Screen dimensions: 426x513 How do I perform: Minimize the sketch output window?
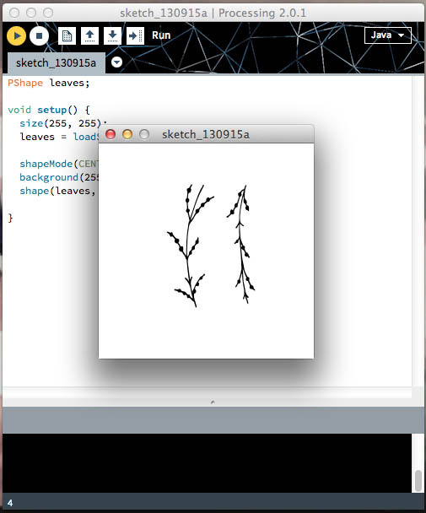coord(127,134)
